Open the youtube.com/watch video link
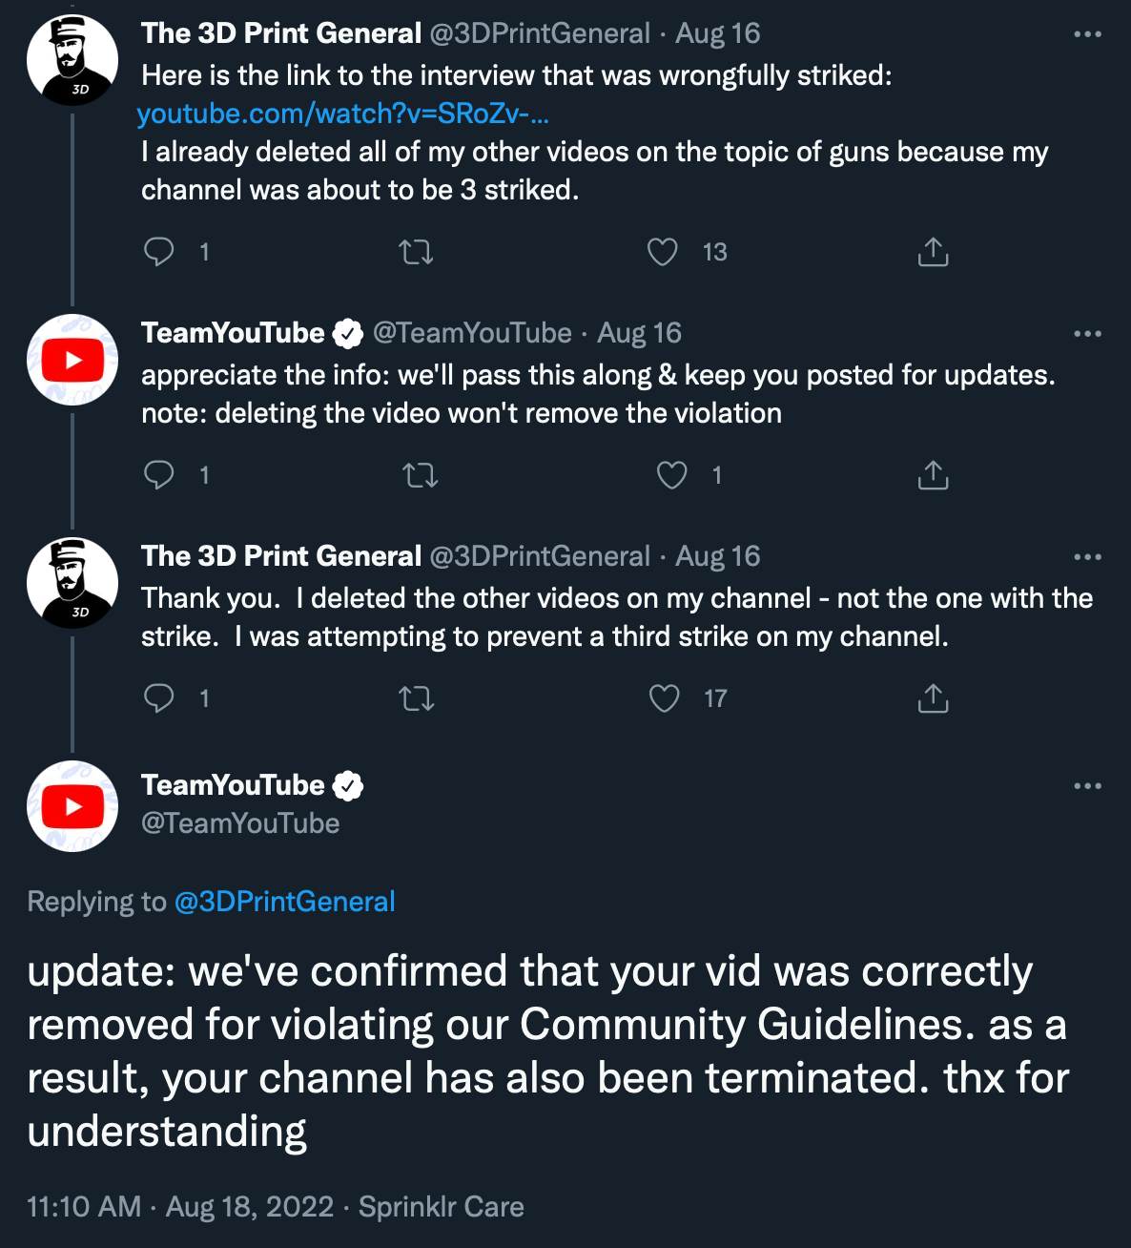This screenshot has width=1131, height=1248. tap(343, 114)
